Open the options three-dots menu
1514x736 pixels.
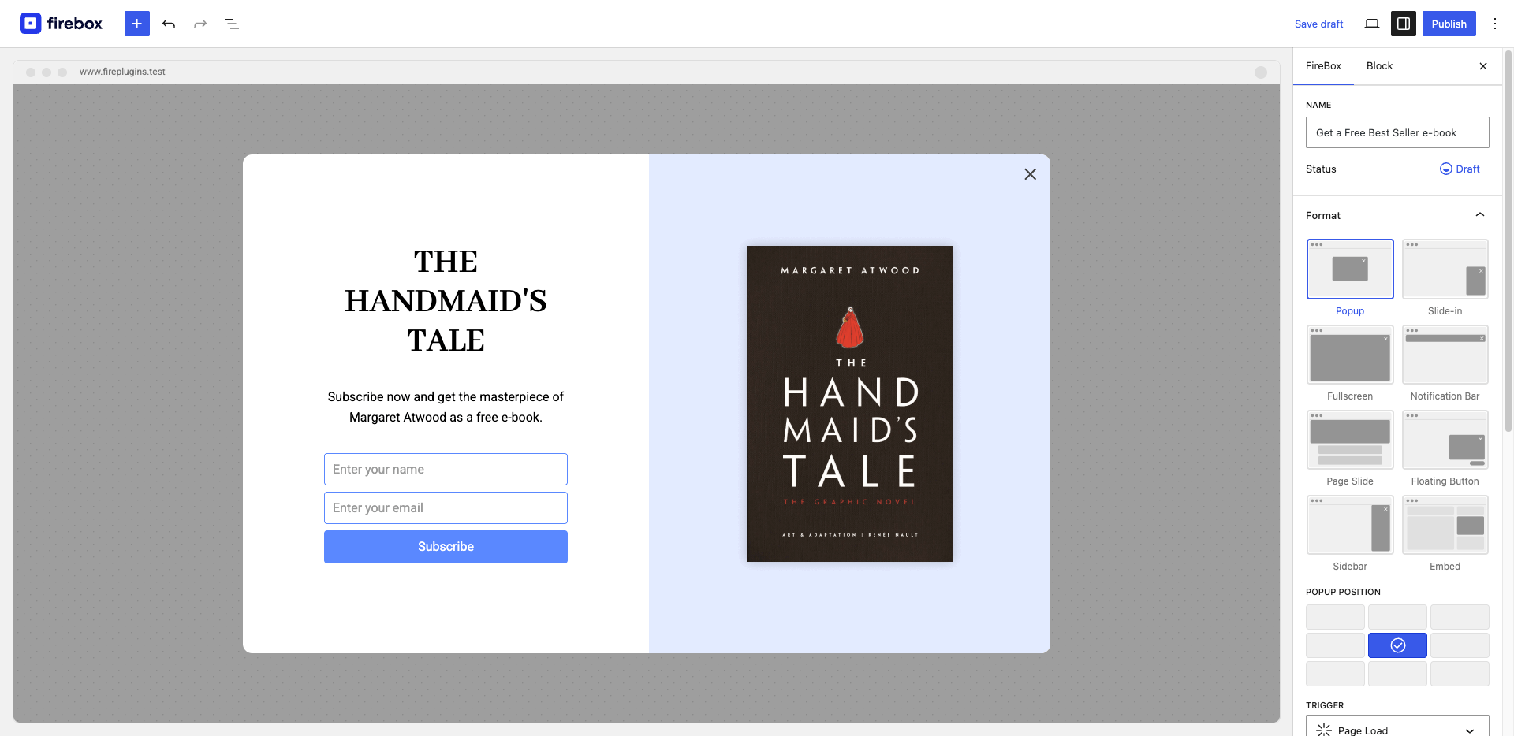[x=1495, y=24]
